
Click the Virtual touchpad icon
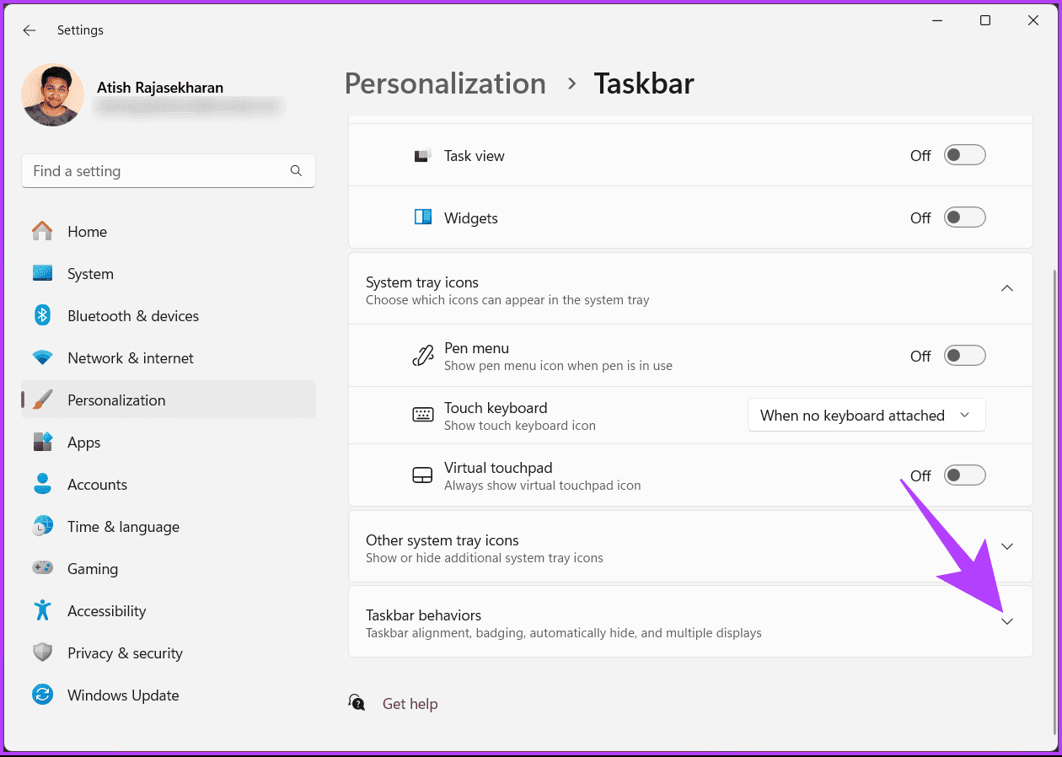click(x=422, y=475)
